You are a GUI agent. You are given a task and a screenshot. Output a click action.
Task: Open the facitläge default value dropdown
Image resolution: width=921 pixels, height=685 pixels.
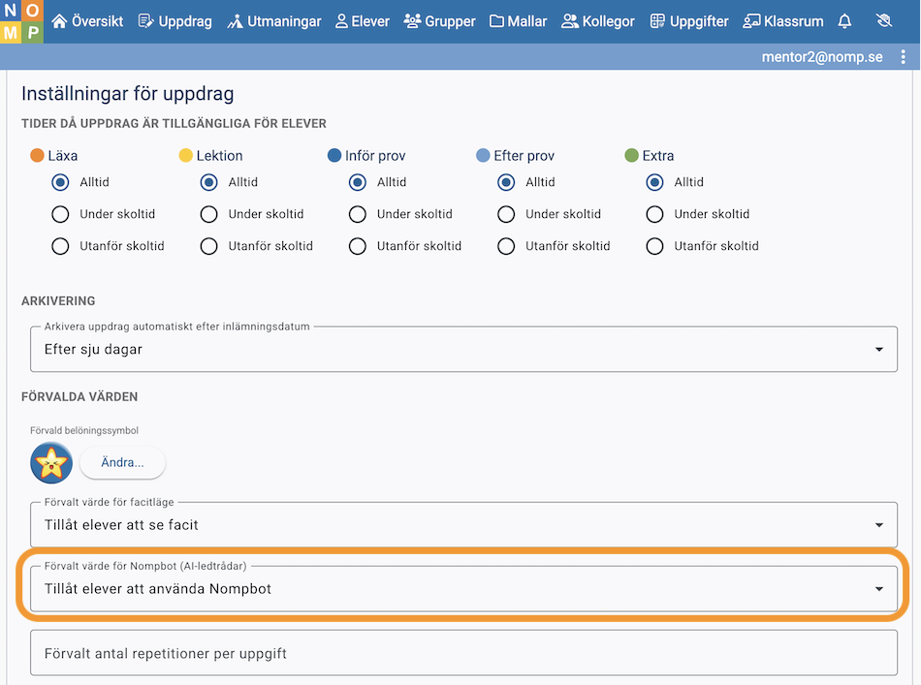pos(463,525)
